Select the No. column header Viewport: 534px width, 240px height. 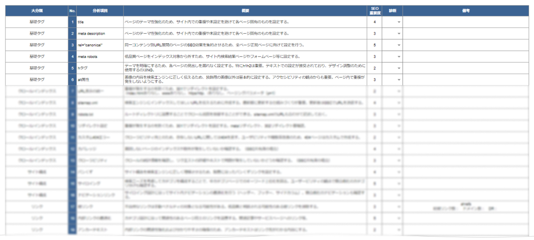[x=72, y=11]
